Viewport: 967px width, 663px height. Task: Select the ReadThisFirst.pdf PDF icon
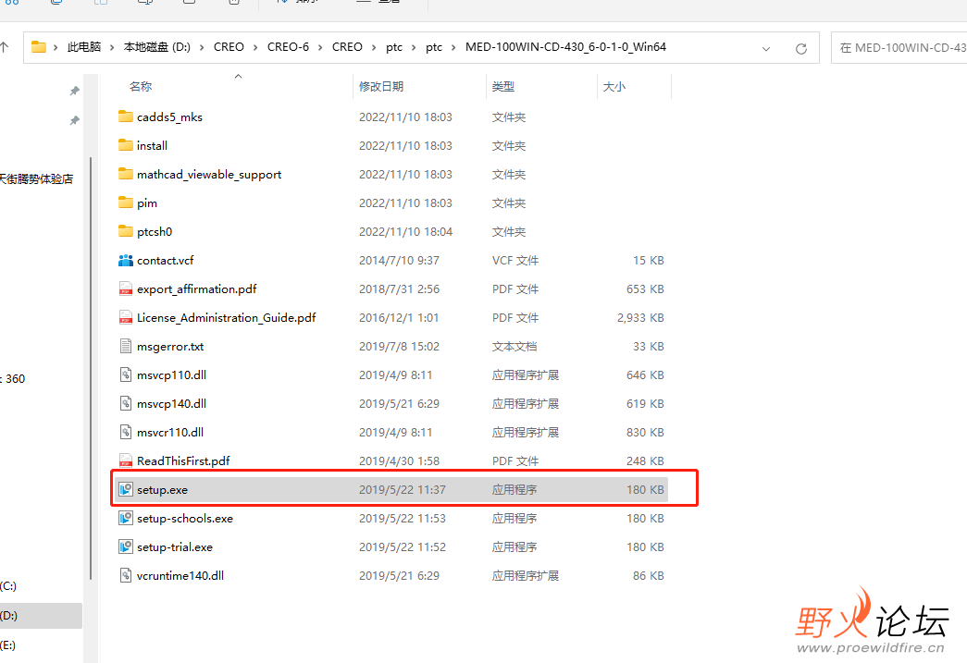point(126,460)
